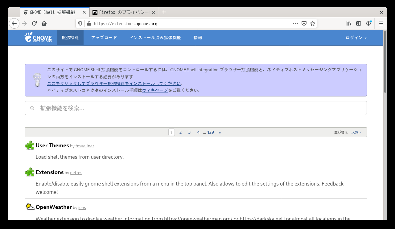Open Firefox hamburger menu
Screen dimensions: 395x229
coord(381,23)
